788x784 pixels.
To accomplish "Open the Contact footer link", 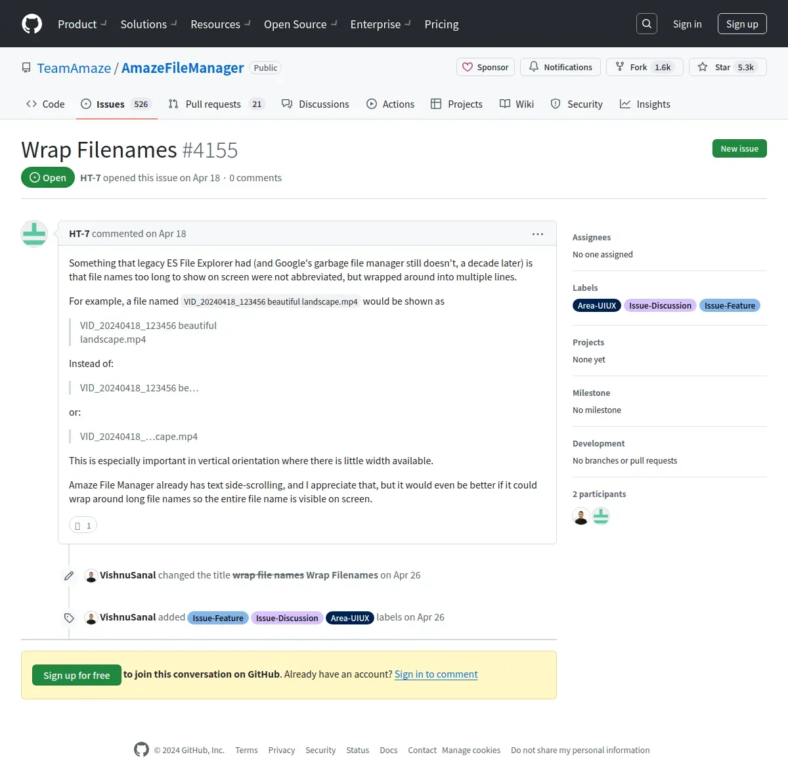I will click(x=422, y=750).
